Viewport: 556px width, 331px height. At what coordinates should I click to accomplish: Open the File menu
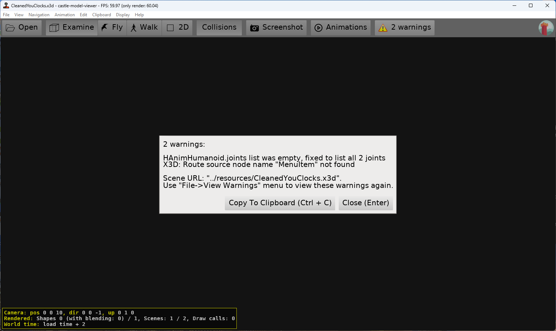pyautogui.click(x=6, y=15)
